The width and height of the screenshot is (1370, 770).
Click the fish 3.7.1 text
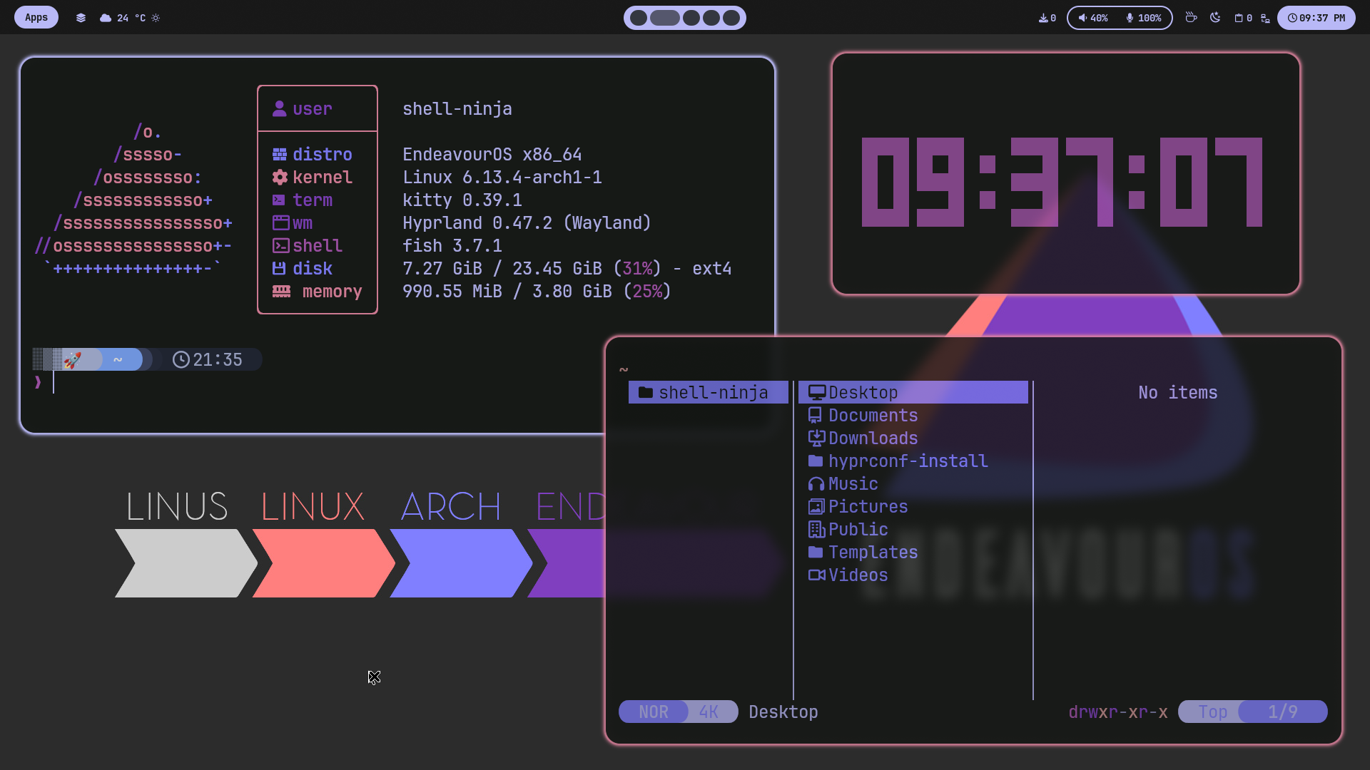click(452, 246)
